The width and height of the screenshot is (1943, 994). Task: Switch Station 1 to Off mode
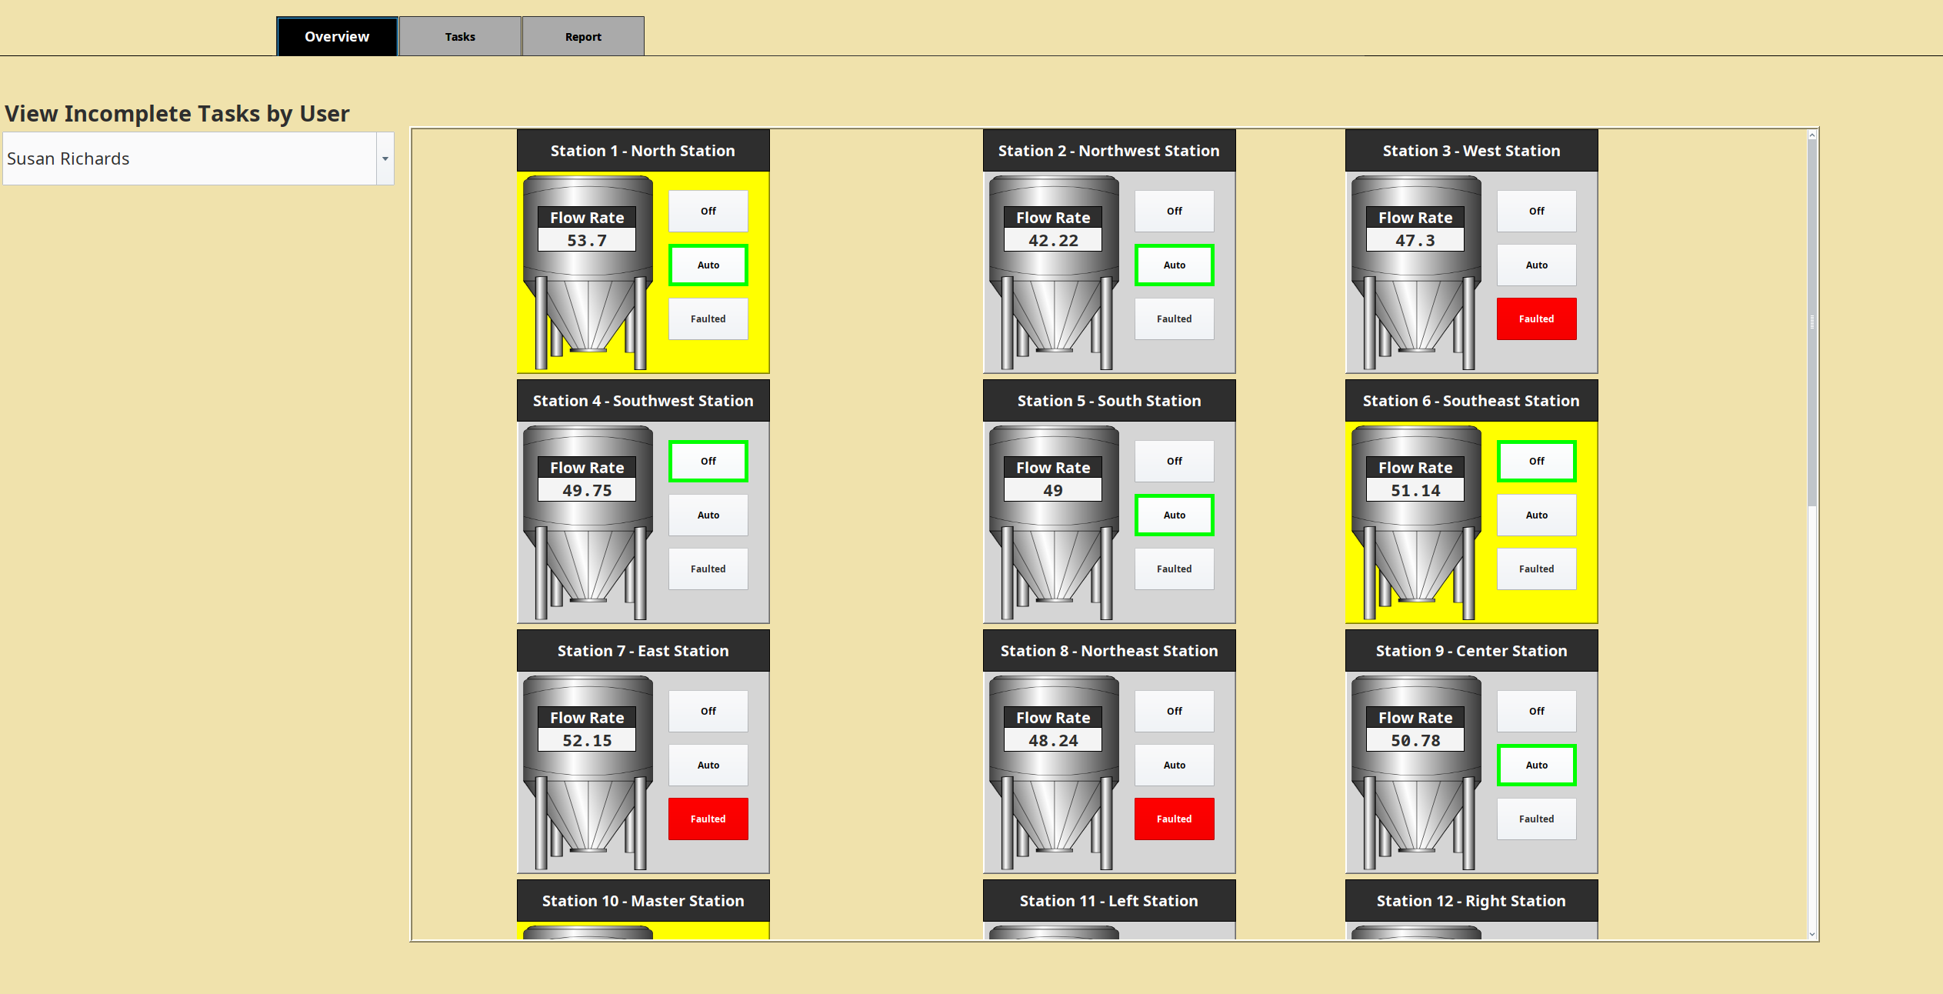click(708, 211)
